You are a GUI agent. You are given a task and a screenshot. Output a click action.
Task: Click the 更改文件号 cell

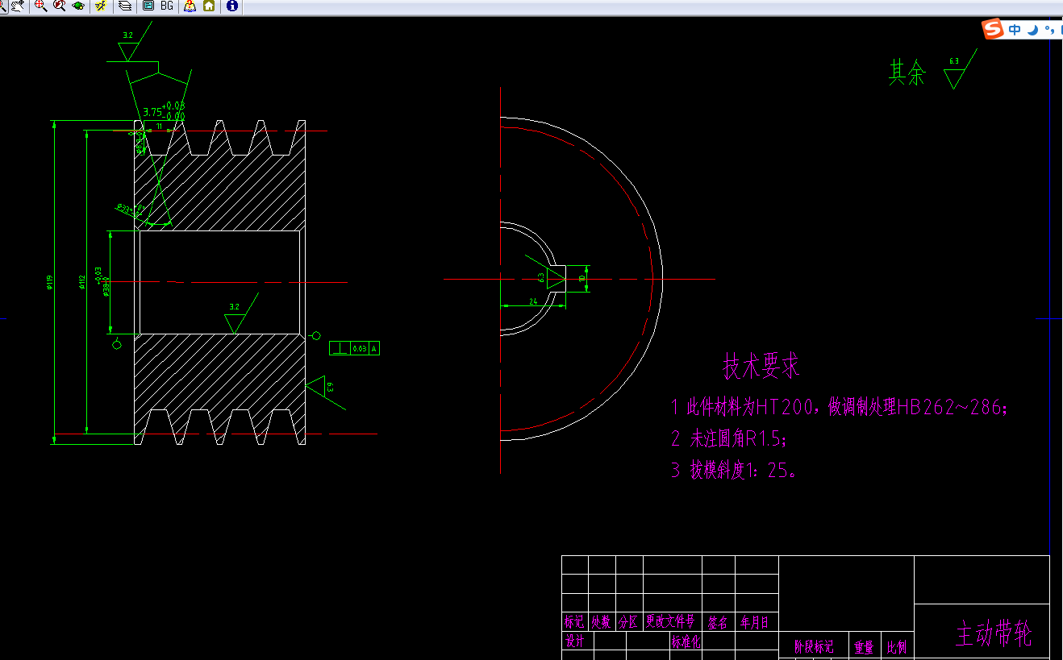point(671,622)
